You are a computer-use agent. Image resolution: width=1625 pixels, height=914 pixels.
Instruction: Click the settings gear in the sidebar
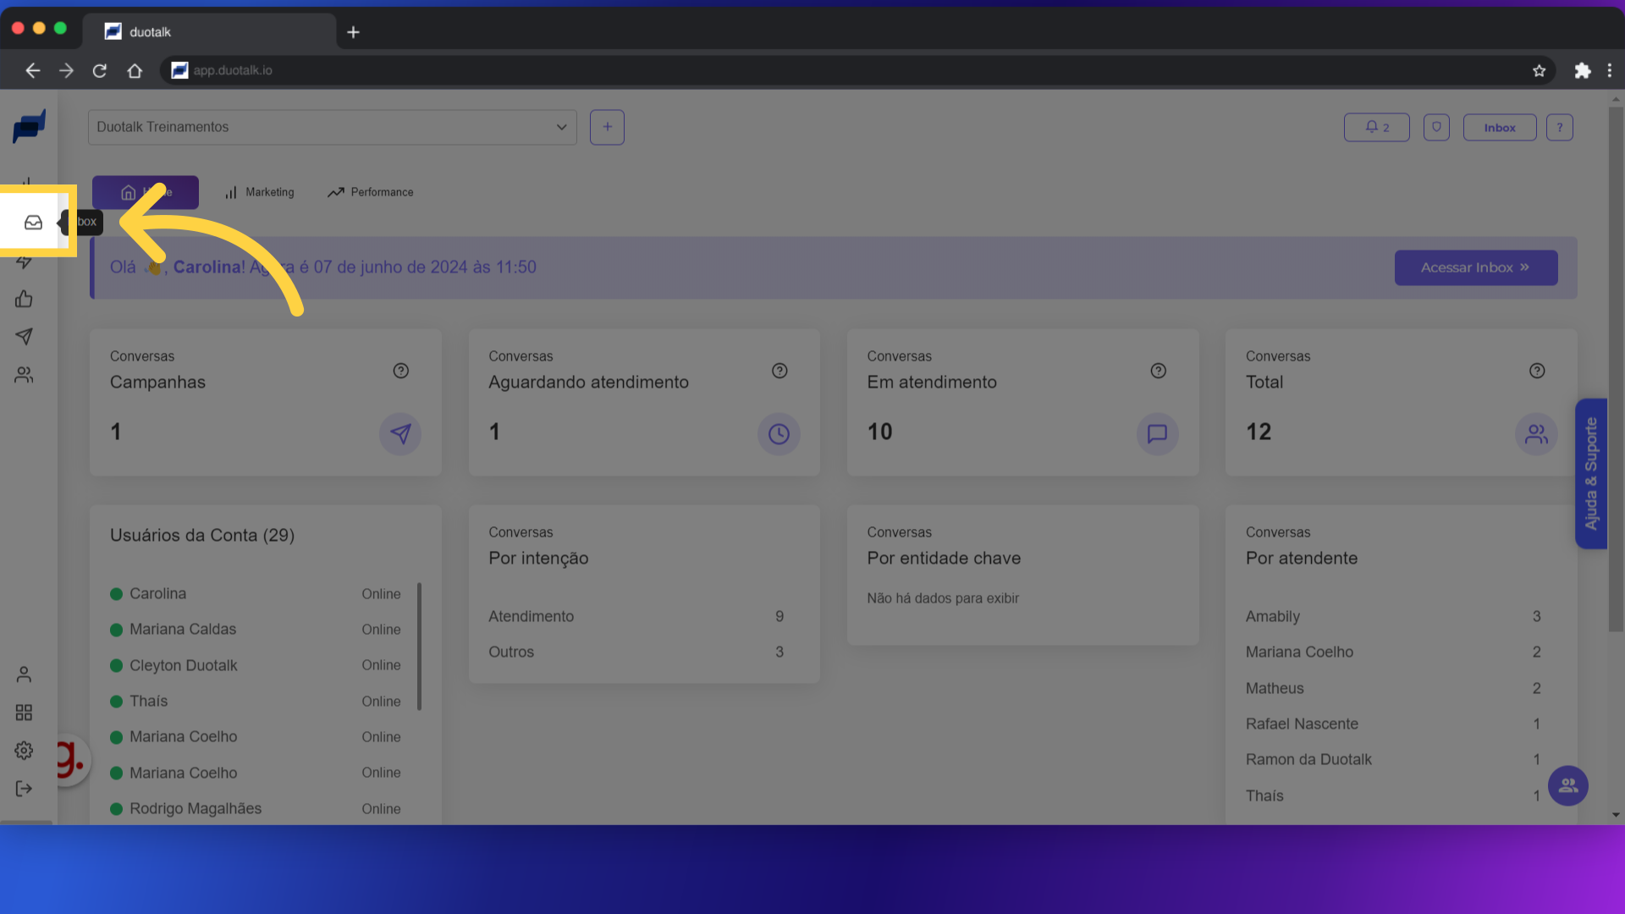click(x=24, y=751)
